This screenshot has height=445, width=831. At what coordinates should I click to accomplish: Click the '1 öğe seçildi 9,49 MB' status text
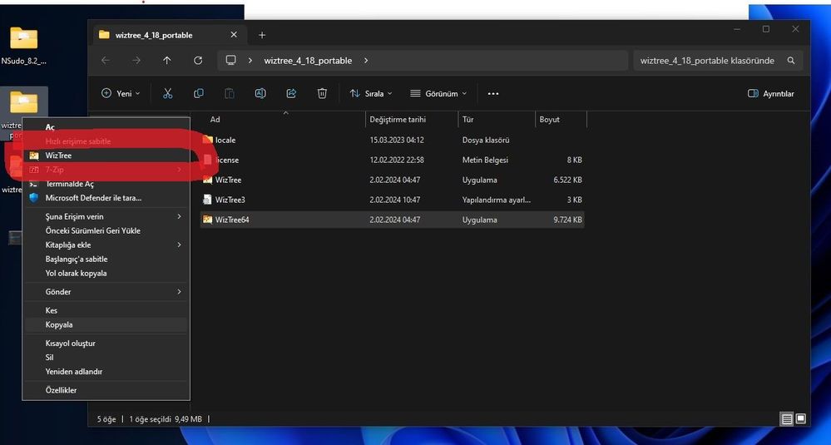coord(166,419)
